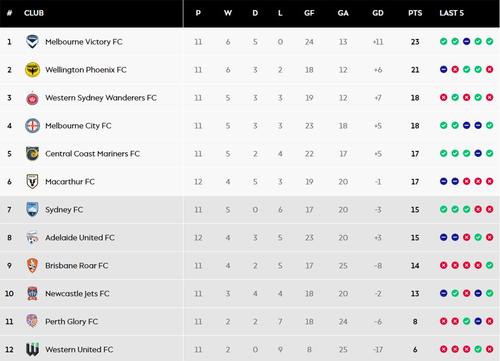Click the Melbourne Victory FC club crest
The width and height of the screenshot is (500, 361).
[x=32, y=42]
